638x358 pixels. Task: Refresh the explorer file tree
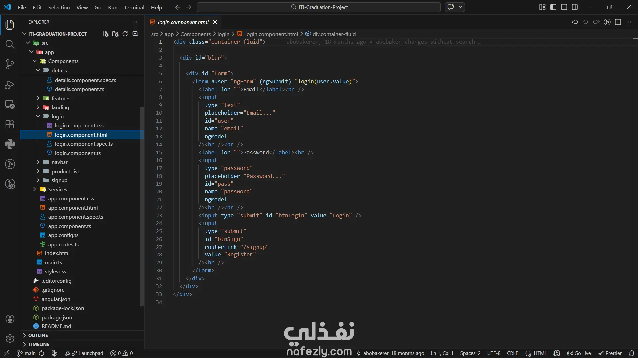tap(125, 34)
